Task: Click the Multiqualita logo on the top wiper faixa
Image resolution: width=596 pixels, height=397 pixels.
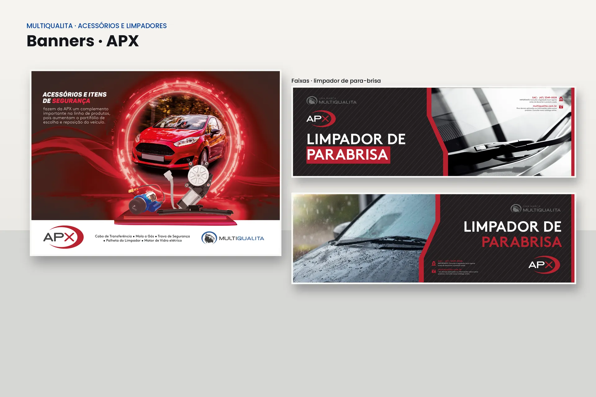Action: pos(331,101)
